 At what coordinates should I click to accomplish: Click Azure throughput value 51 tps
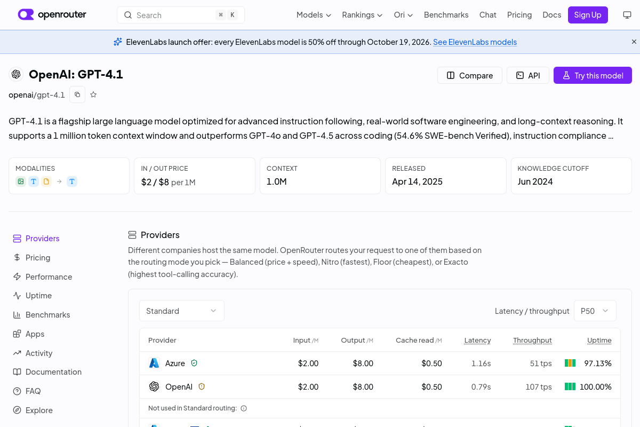[x=541, y=363]
